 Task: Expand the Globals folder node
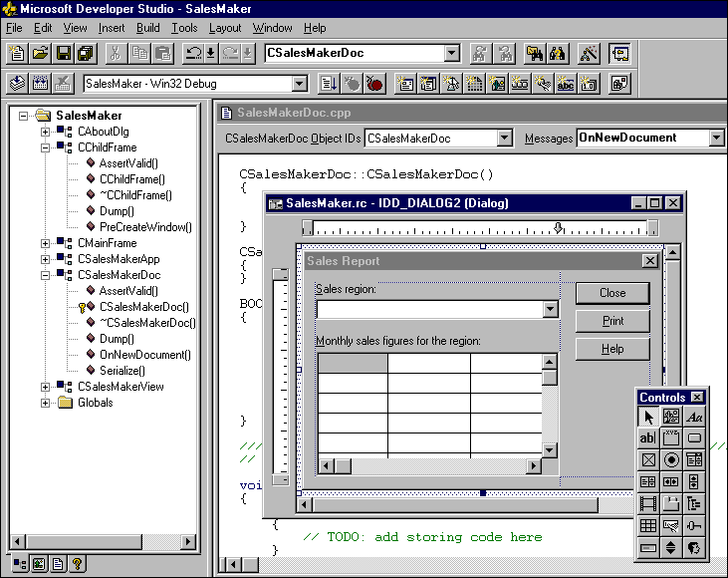point(45,403)
